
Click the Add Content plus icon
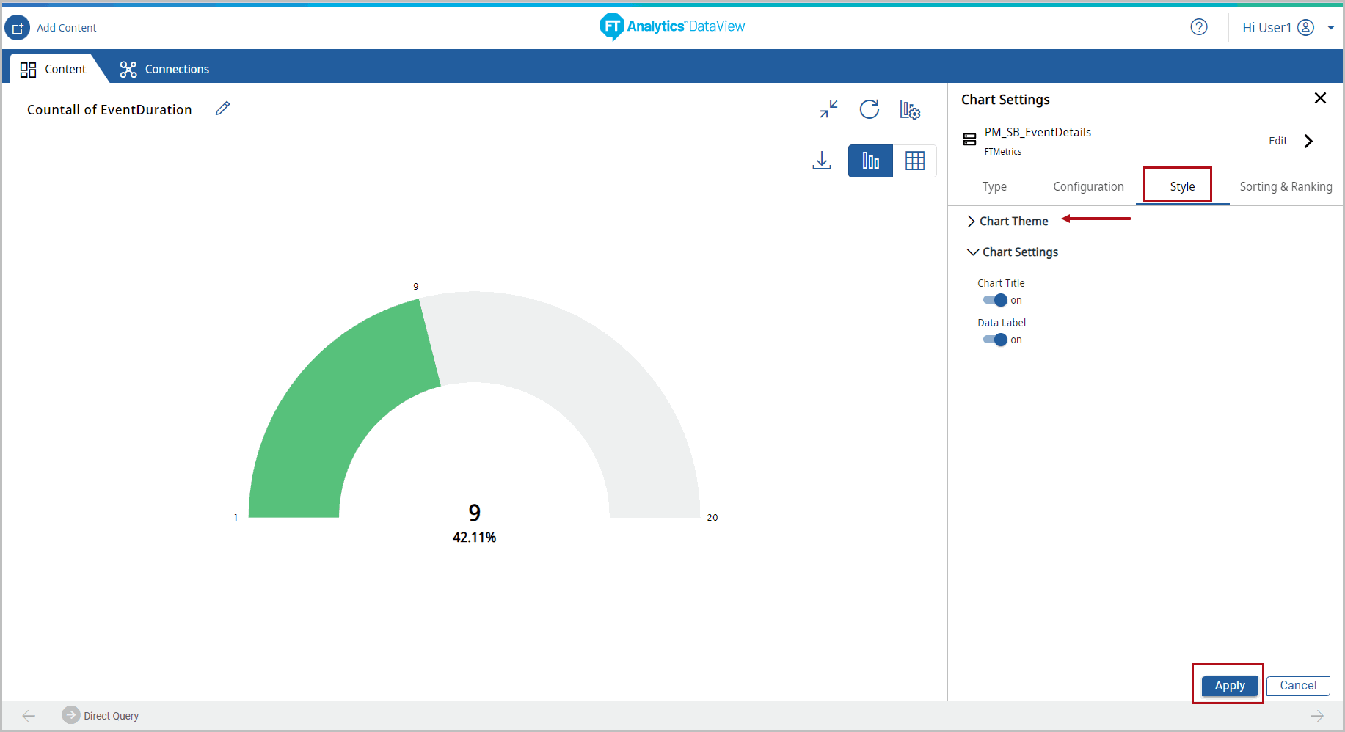(18, 28)
